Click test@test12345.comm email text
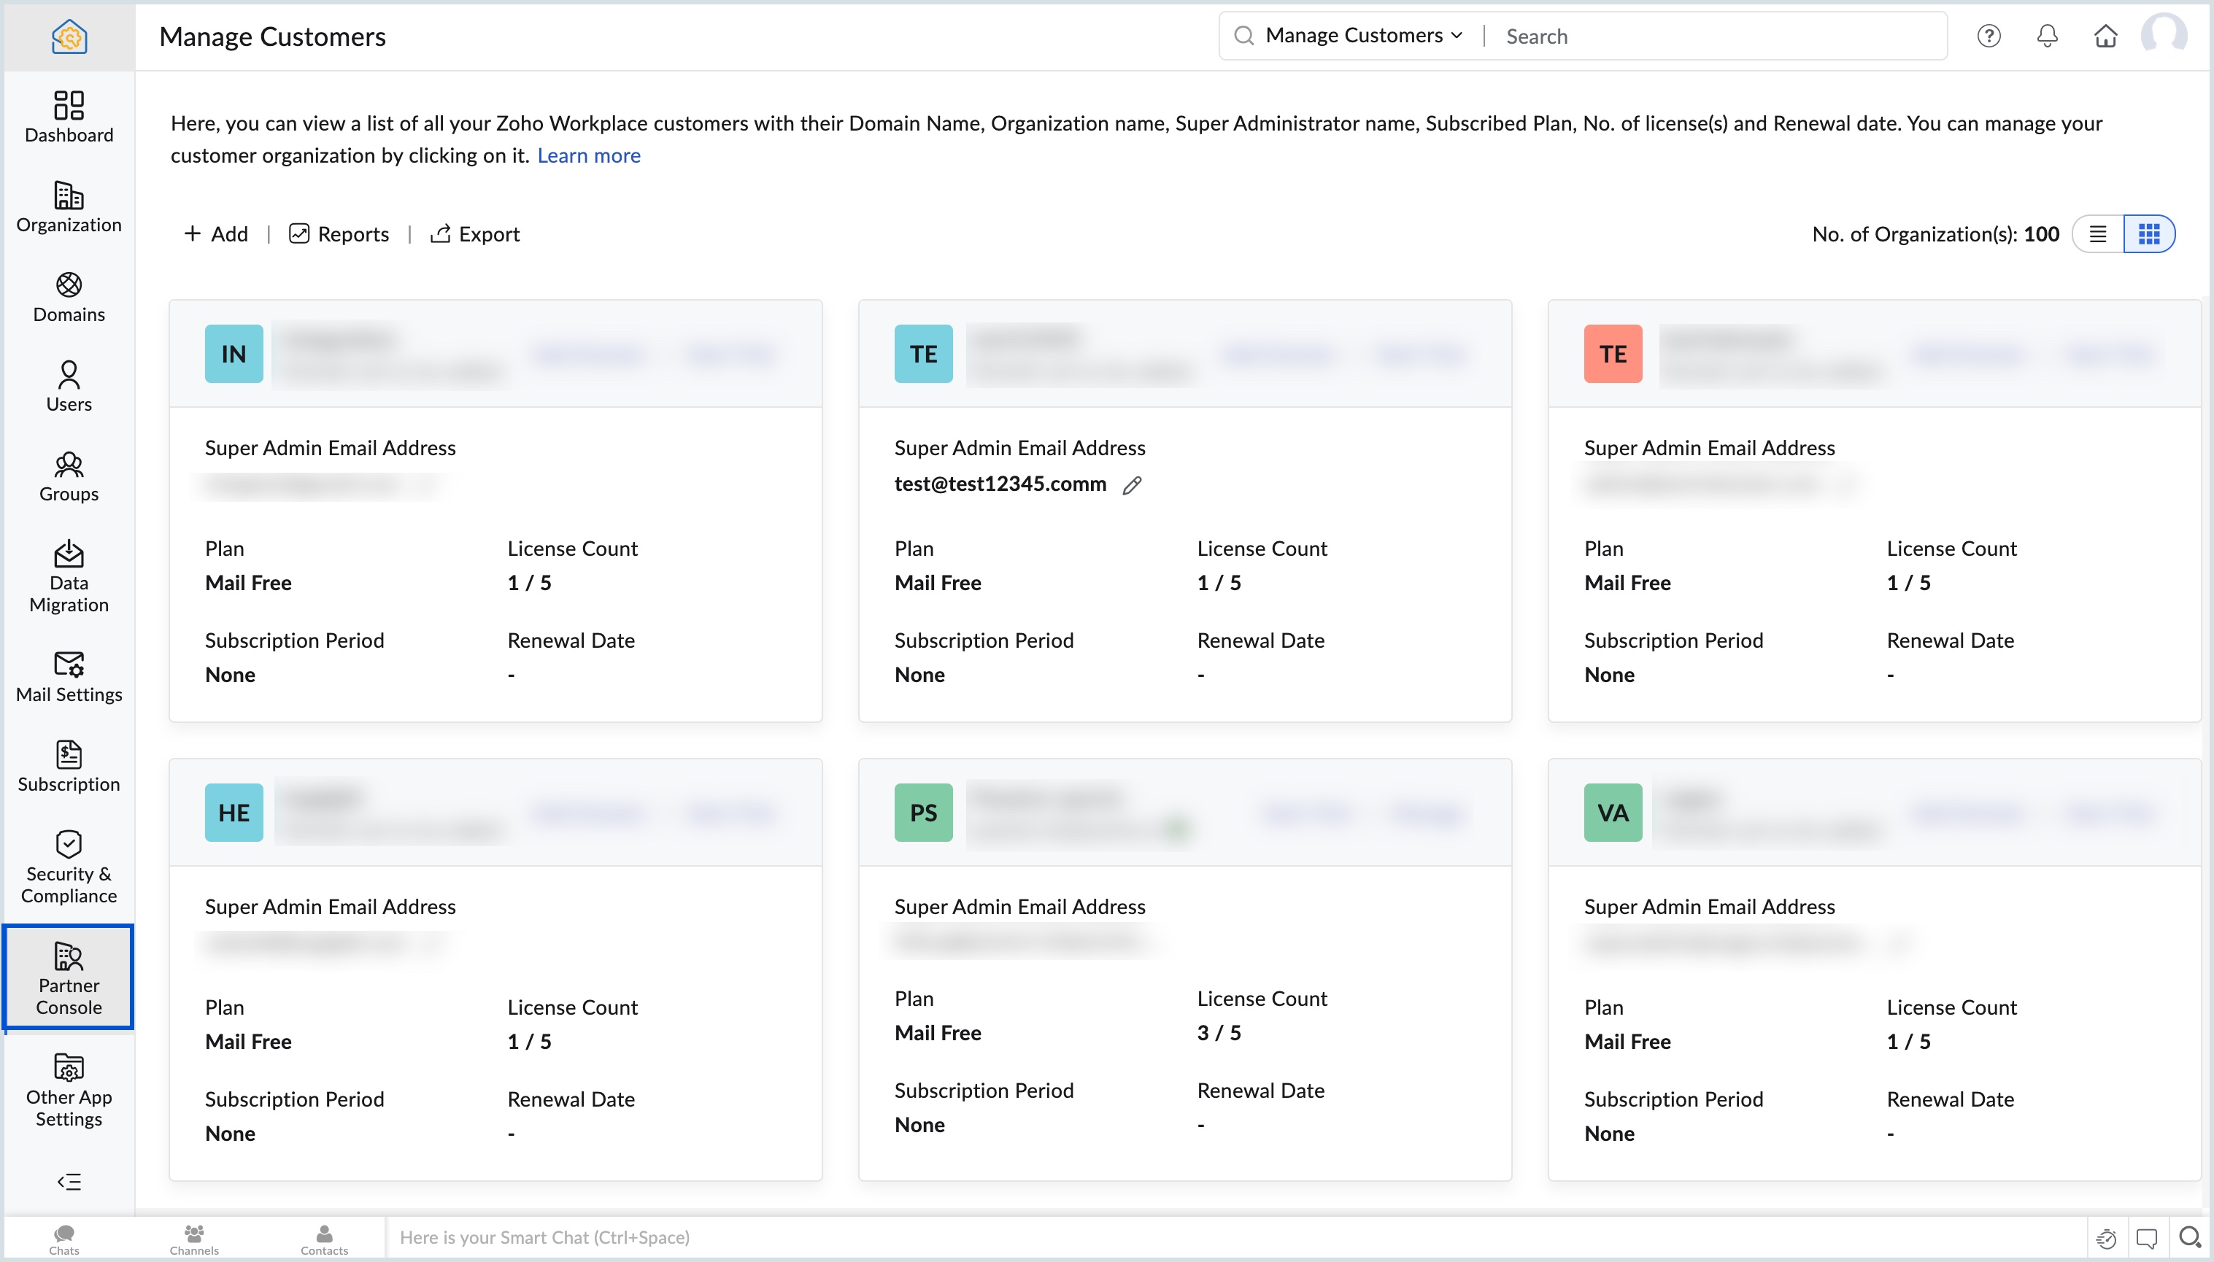Image resolution: width=2214 pixels, height=1262 pixels. (1000, 484)
